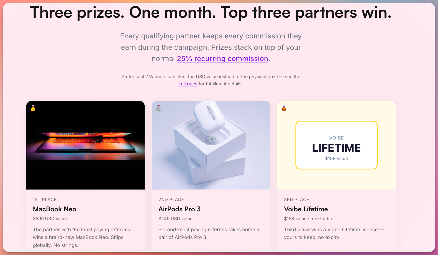Click the gold medal icon on MacBook card
The width and height of the screenshot is (438, 255).
[33, 108]
